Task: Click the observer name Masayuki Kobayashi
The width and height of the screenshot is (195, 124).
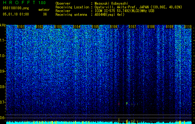Action: coord(111,3)
